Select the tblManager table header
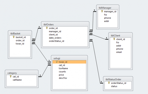Image resolution: width=148 pixels, height=94 pixels. (x=108, y=8)
